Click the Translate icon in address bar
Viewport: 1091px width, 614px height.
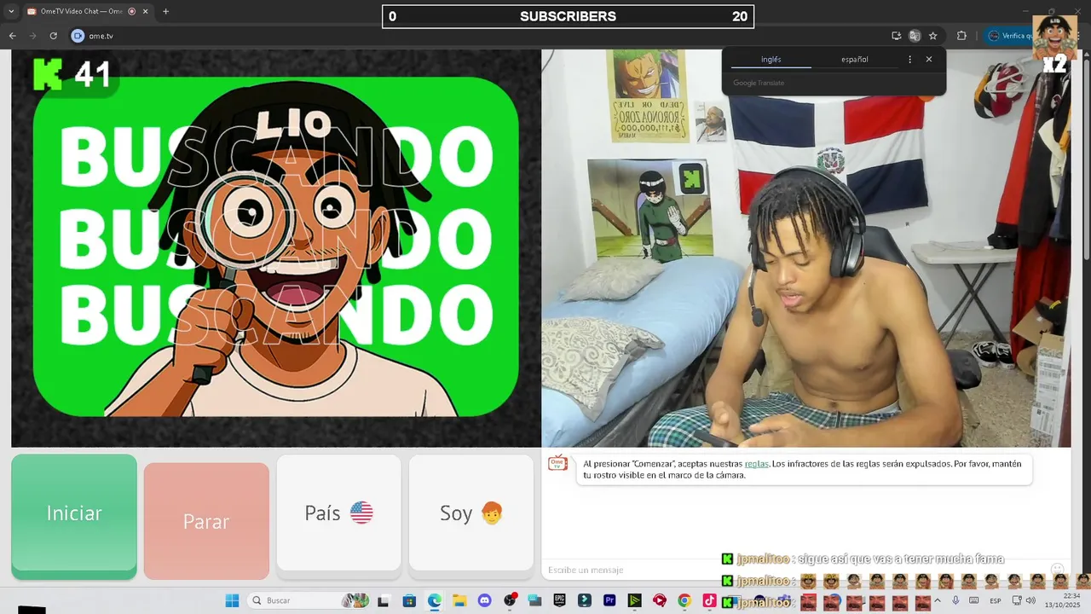tap(915, 36)
